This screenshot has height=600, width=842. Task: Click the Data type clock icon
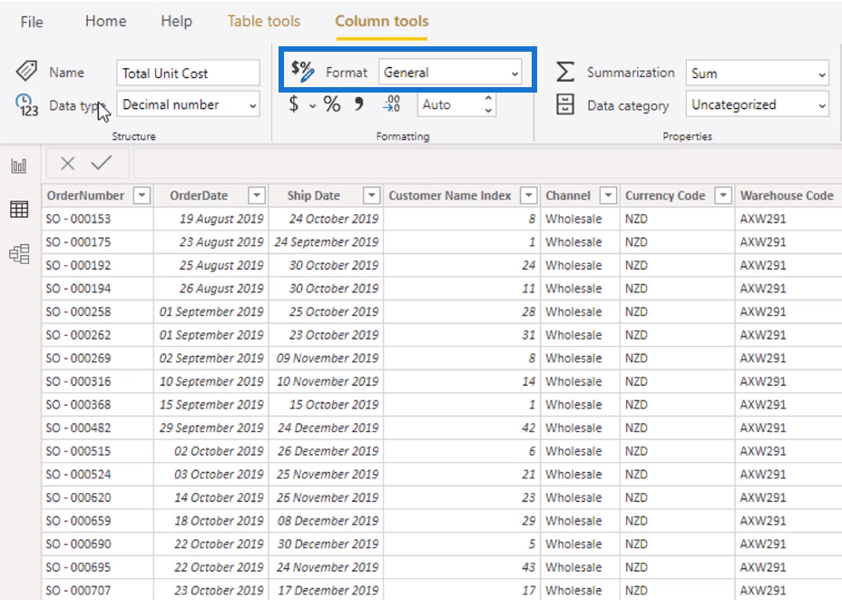[26, 104]
